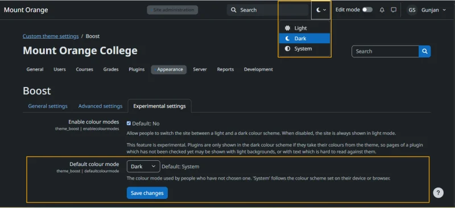Screen dimensions: 455x208
Task: Open Default colour mode Dark dropdown
Action: pyautogui.click(x=143, y=167)
